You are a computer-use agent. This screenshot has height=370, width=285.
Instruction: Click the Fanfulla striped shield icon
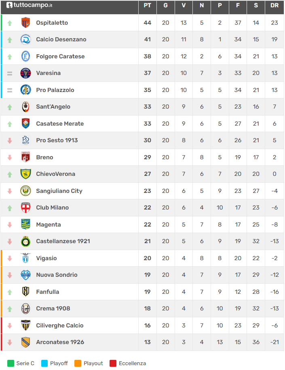point(25,292)
